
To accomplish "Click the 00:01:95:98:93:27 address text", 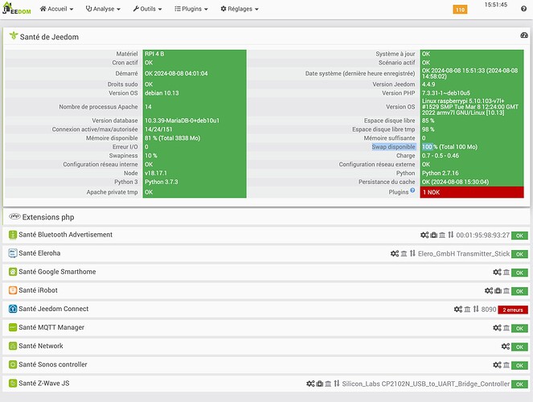I will (482, 235).
